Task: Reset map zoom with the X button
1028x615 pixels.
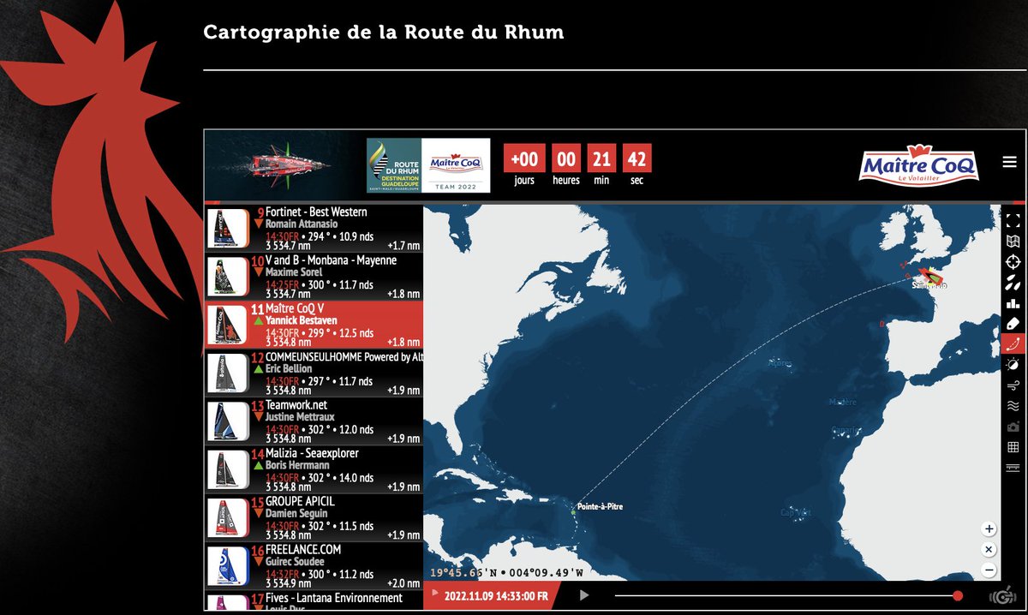Action: coord(989,550)
